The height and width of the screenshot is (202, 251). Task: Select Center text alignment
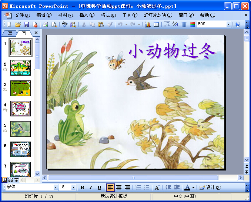[x=119, y=188]
